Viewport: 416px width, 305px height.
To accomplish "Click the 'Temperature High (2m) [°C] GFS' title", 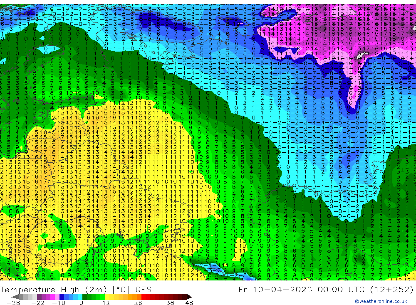I will click(76, 289).
